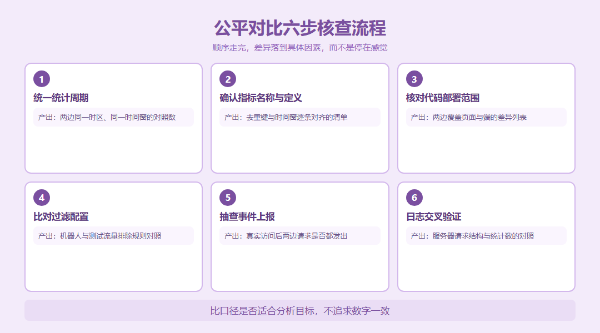Screen dimensions: 600x333
Task: Click the heading 日志交叉验证
Action: [x=433, y=217]
